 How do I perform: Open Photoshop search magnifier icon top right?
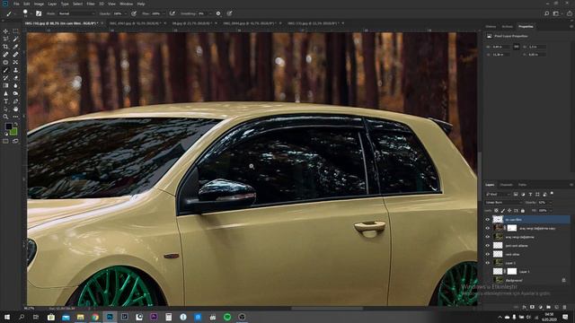[546, 13]
